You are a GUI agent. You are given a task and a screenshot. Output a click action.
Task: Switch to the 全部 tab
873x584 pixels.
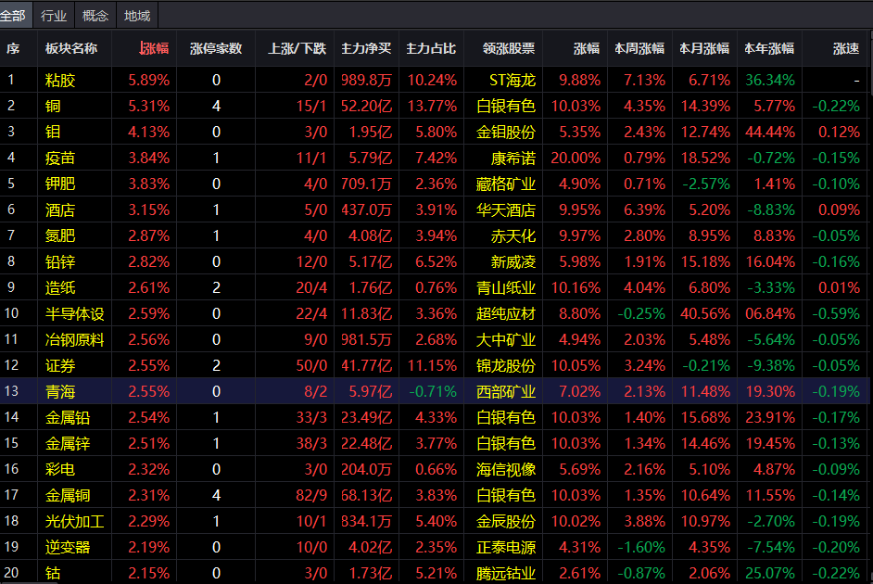click(13, 16)
